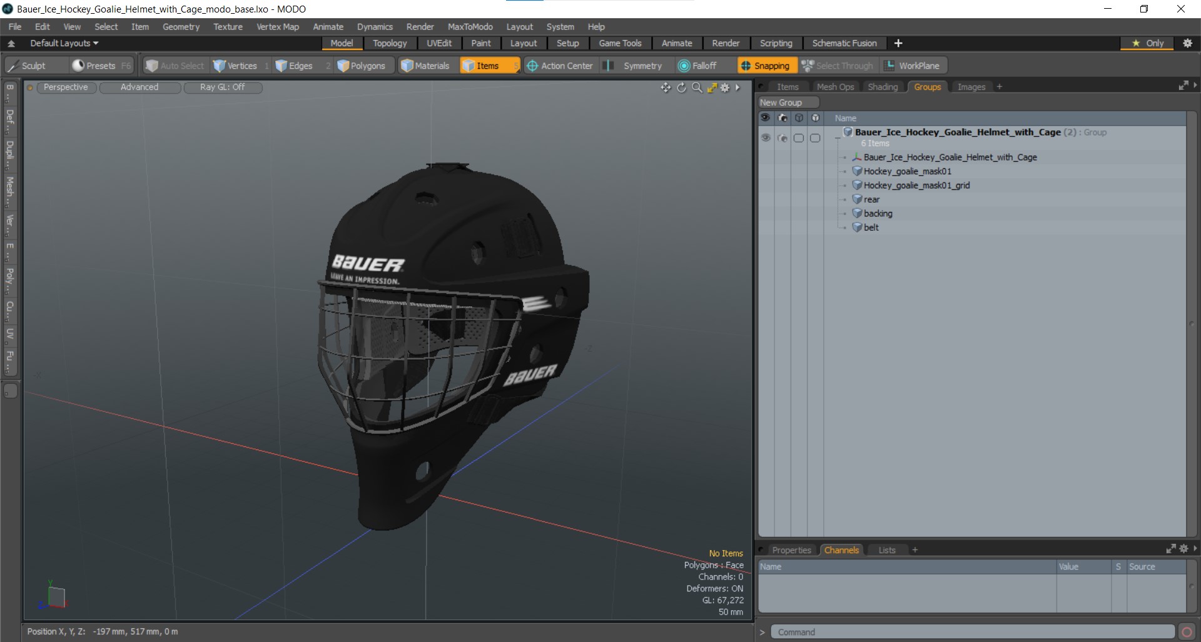Enable Auto Select mode

click(175, 66)
